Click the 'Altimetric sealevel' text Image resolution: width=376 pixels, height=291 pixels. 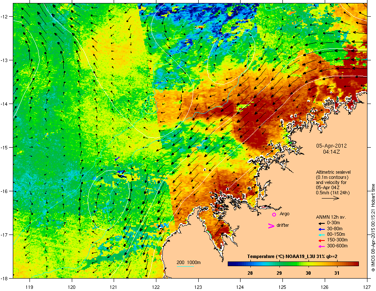333,172
